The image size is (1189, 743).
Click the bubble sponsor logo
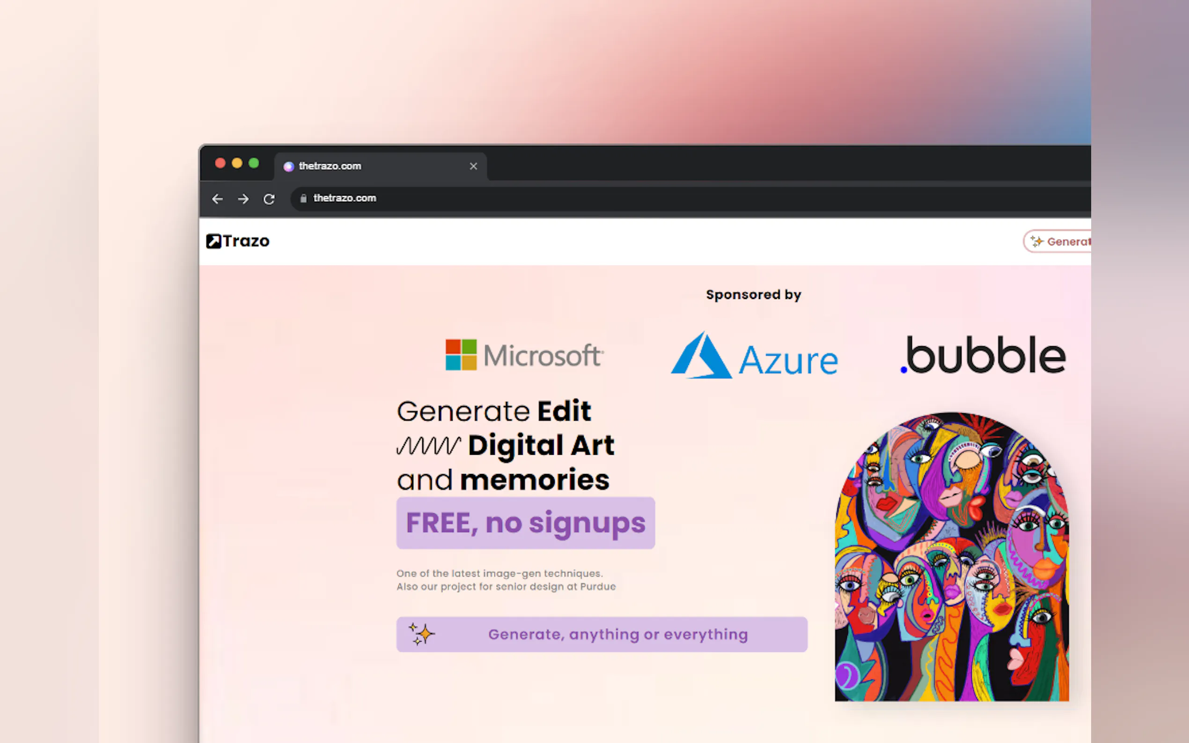983,355
